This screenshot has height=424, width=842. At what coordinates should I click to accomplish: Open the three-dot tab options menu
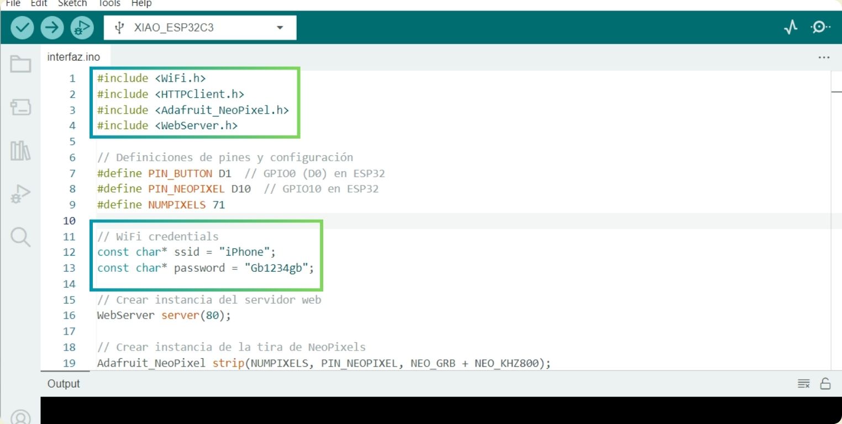coord(824,57)
